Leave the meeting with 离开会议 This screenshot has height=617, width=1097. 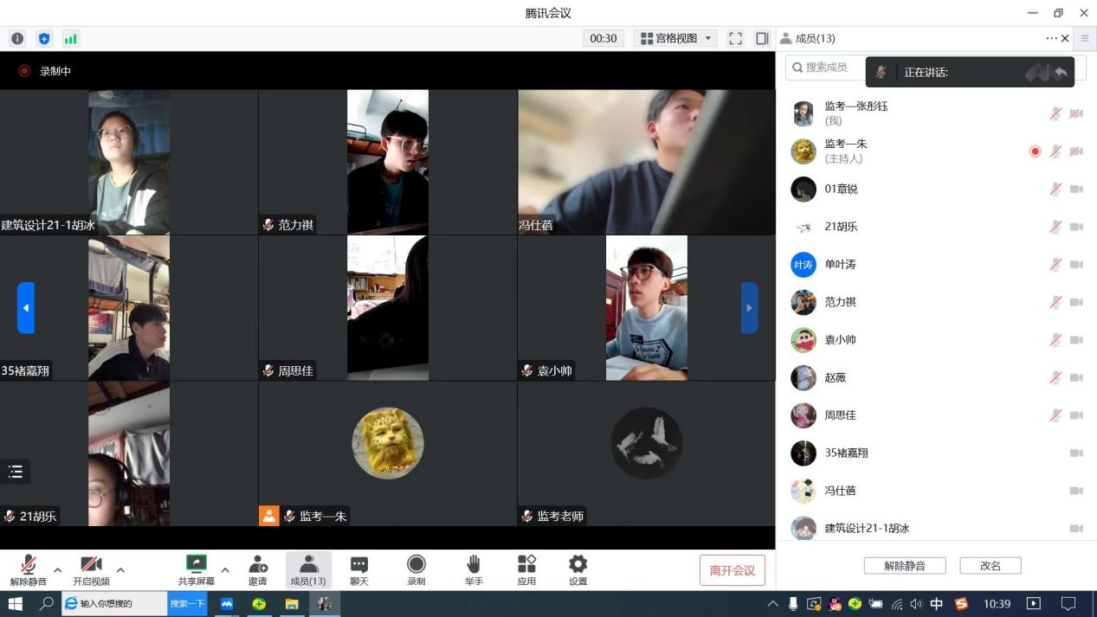click(x=732, y=570)
